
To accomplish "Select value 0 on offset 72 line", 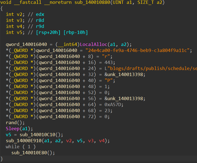I will [106, 117].
